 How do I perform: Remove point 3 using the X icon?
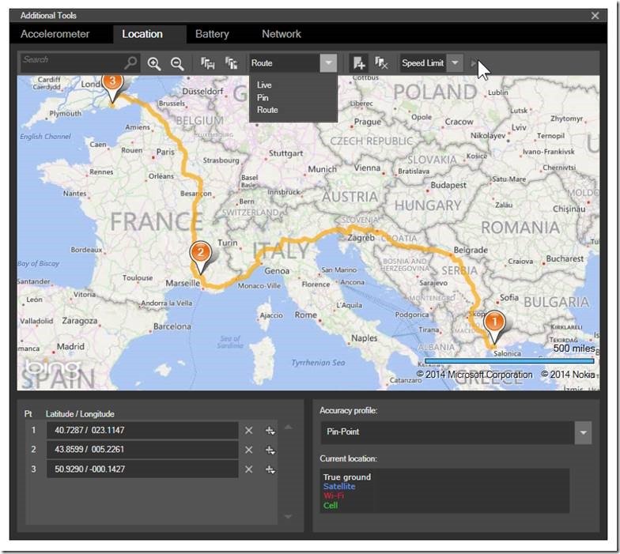click(x=248, y=469)
